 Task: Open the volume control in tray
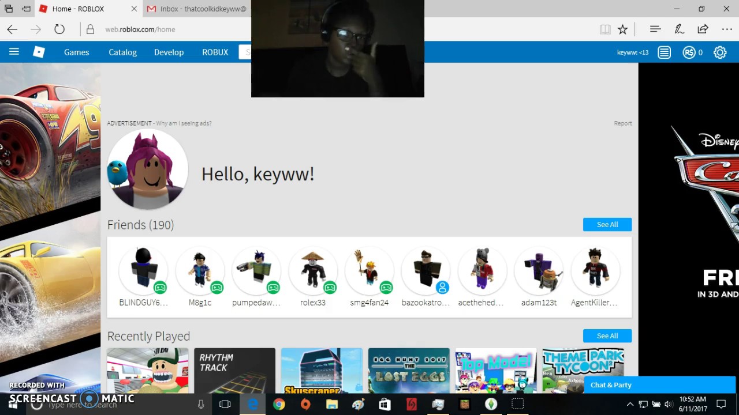tap(668, 405)
